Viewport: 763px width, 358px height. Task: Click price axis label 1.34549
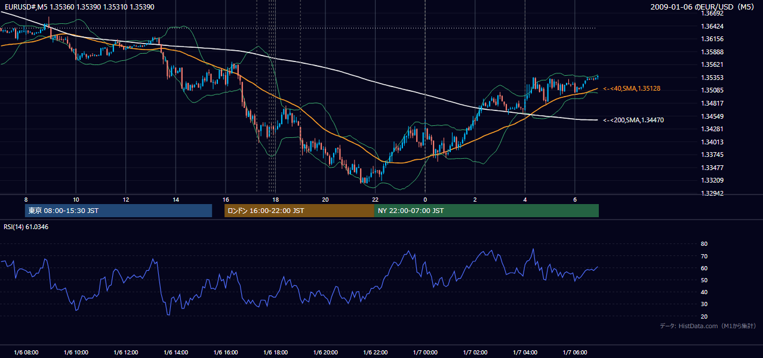coord(712,116)
